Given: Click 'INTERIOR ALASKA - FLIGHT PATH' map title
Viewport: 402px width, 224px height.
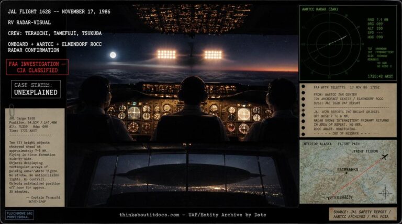Looking at the screenshot, I should [331, 144].
